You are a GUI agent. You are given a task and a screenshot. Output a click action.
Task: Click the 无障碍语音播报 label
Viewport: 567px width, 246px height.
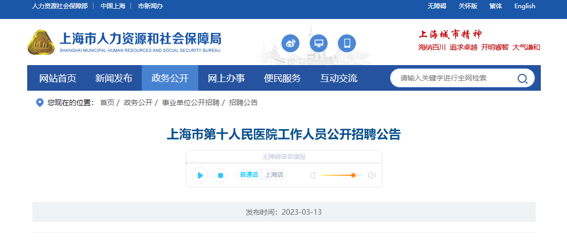284,157
